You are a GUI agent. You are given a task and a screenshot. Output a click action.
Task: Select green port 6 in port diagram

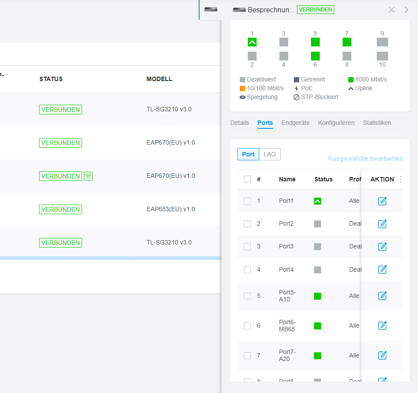pos(315,56)
